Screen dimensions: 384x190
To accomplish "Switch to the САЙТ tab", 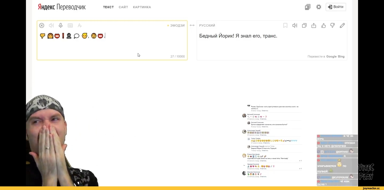I will click(x=124, y=7).
